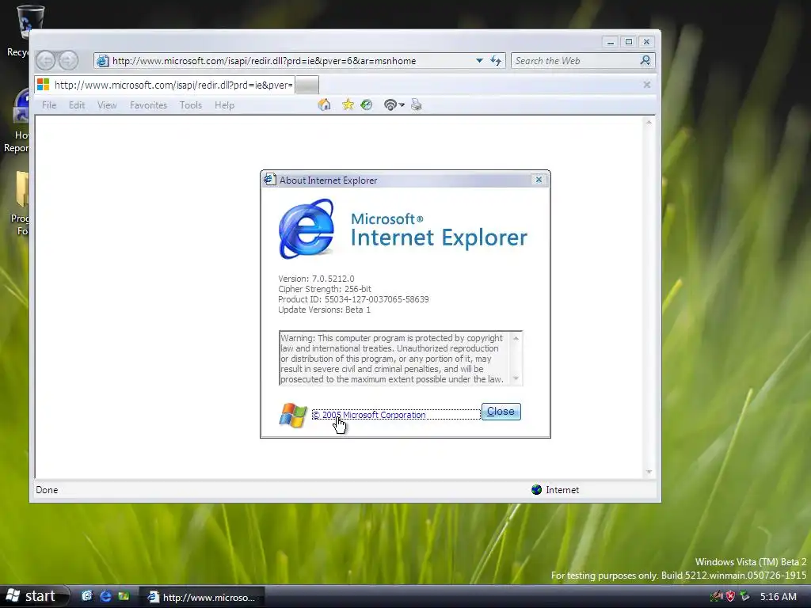Click the first system tray icon

coord(716,597)
